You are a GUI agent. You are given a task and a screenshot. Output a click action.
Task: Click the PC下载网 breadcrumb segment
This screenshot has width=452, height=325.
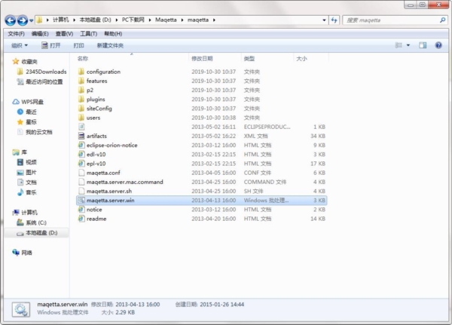(x=133, y=20)
